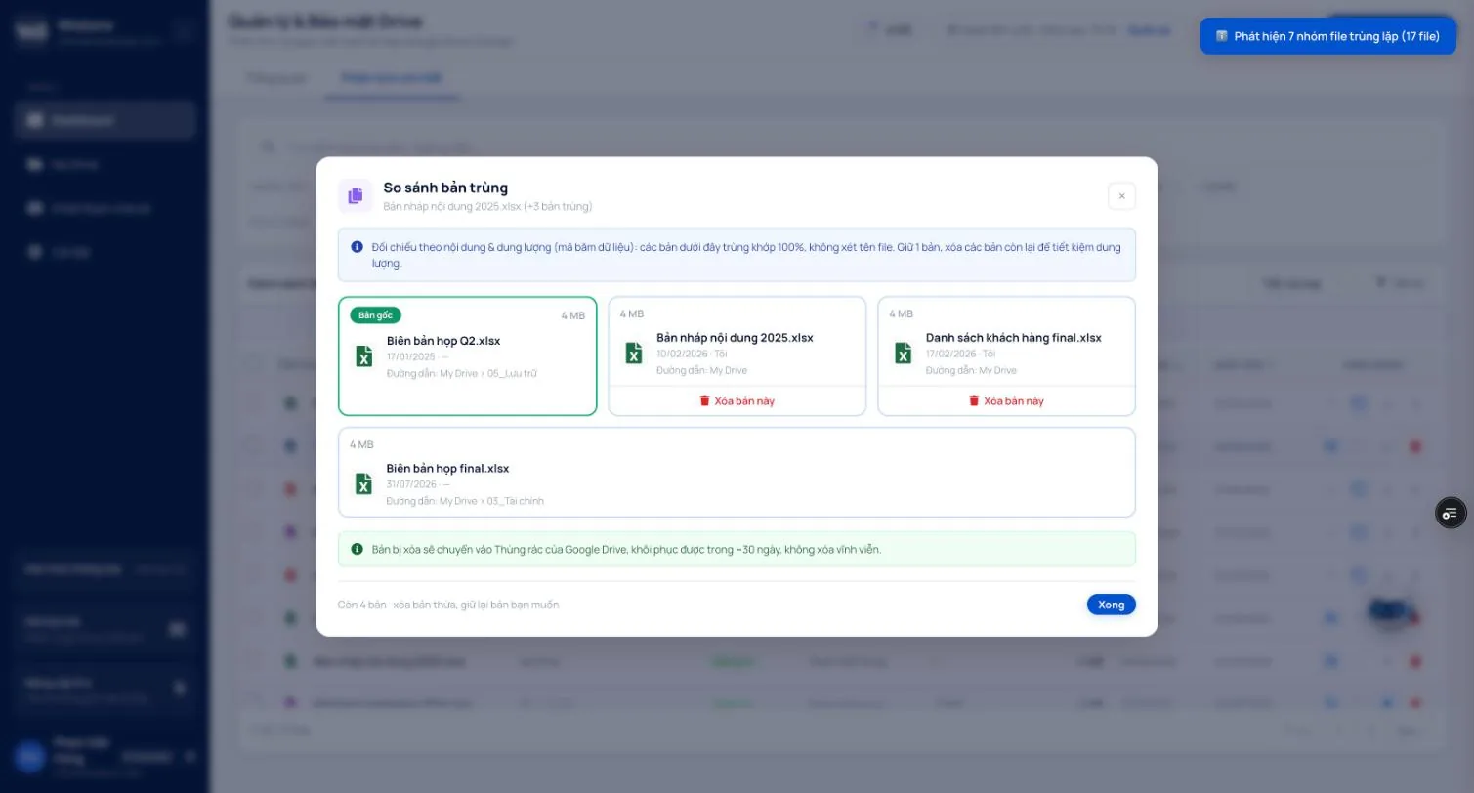This screenshot has height=793, width=1474.
Task: Click the "4 MB" size on Biên bản họp Q2.xlsx card
Action: [x=573, y=315]
